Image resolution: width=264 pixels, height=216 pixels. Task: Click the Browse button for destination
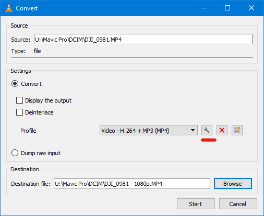(233, 184)
